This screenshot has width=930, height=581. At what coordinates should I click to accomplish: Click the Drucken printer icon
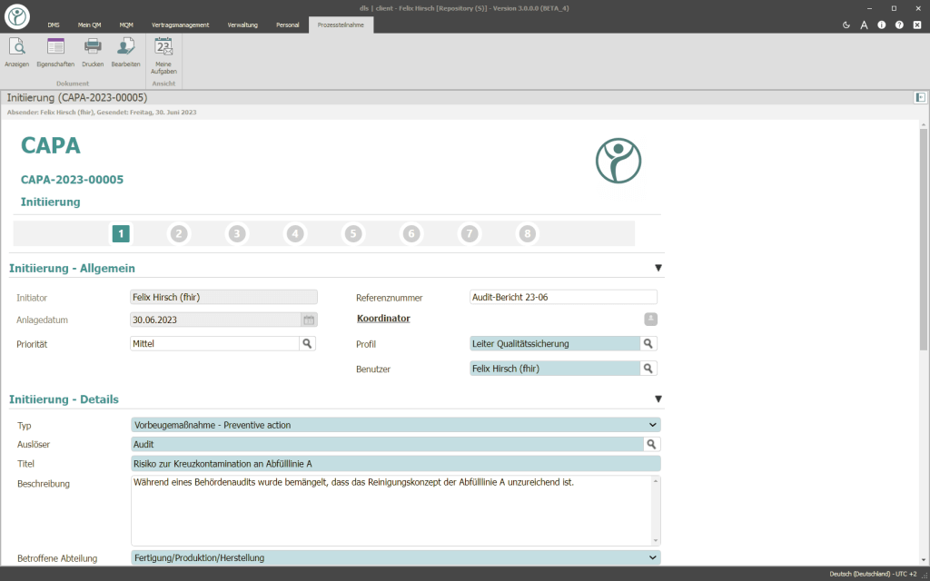click(93, 46)
